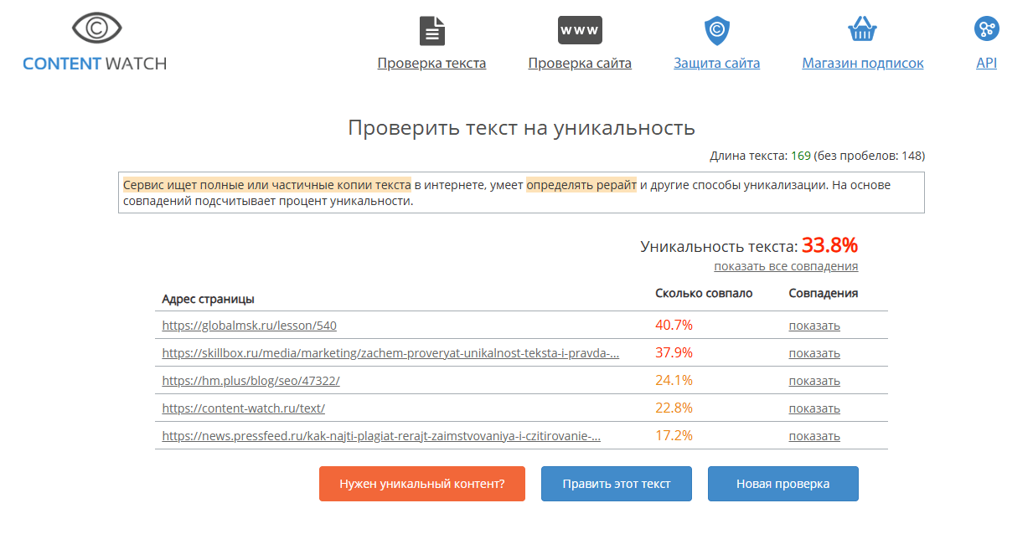Viewport: 1033px width, 539px height.
Task: Open the Проверка текста menu item
Action: click(x=431, y=64)
